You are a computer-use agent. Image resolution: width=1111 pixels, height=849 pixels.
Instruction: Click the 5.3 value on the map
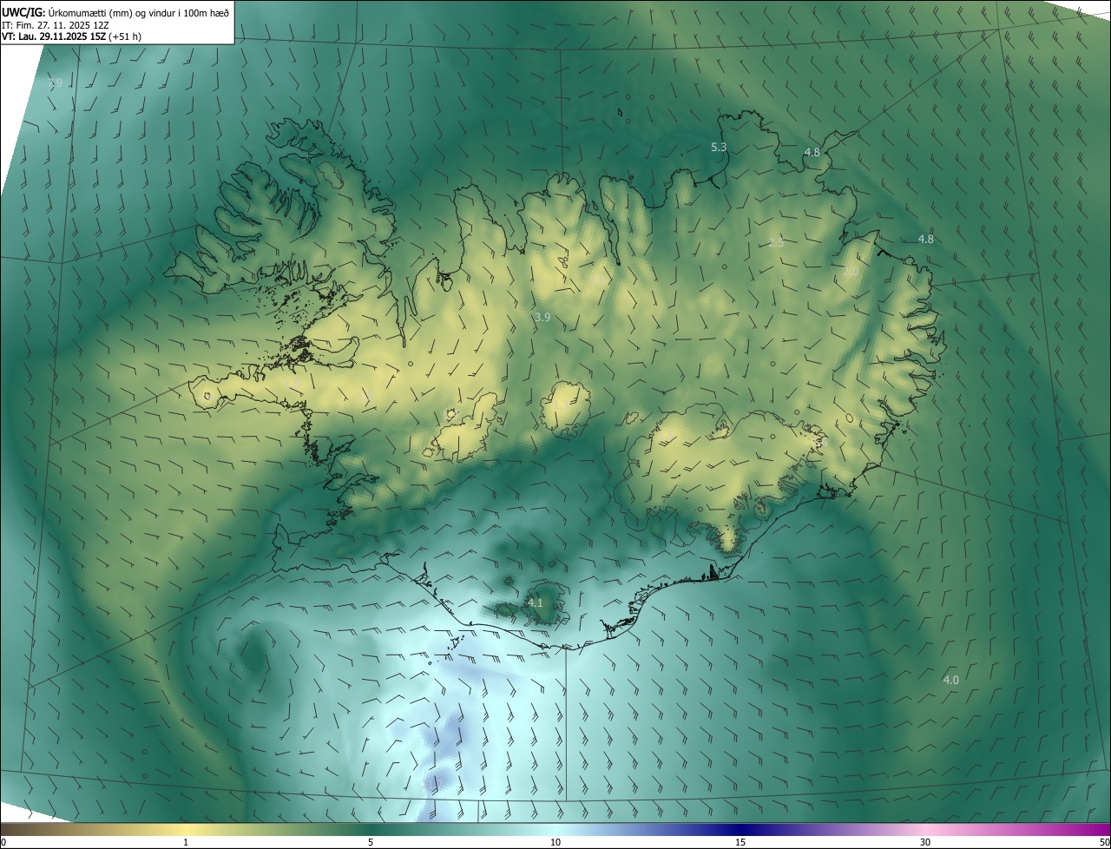[x=719, y=148]
